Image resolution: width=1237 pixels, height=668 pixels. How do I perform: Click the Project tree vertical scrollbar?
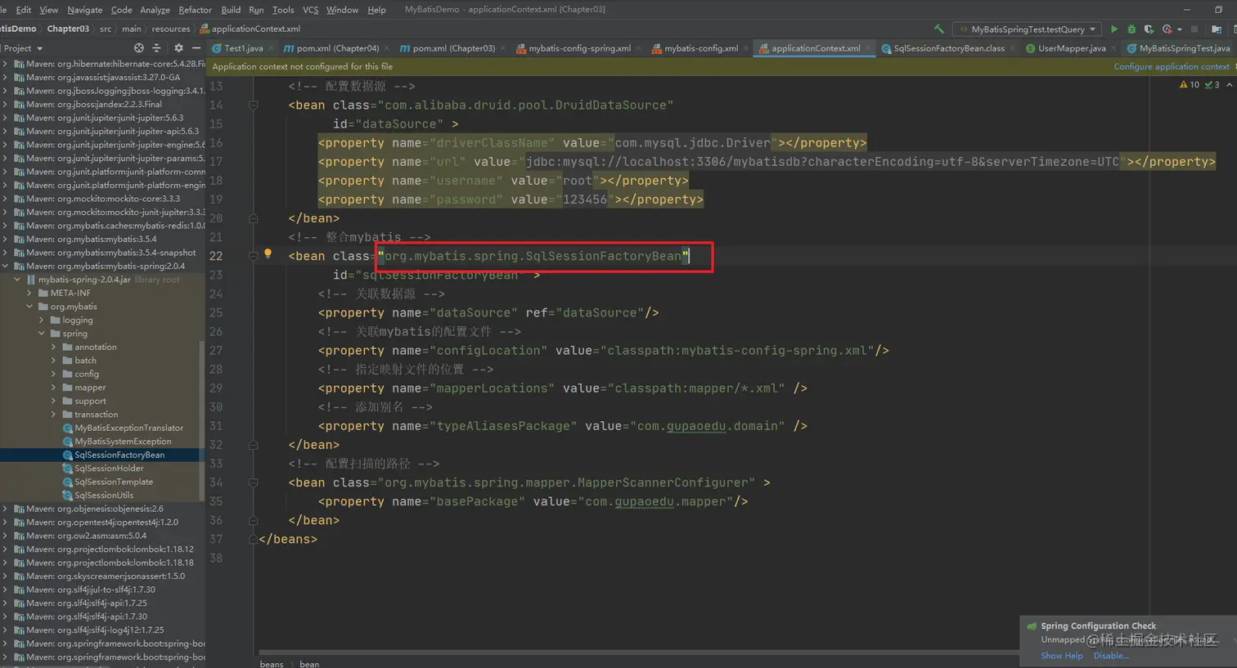[x=202, y=421]
